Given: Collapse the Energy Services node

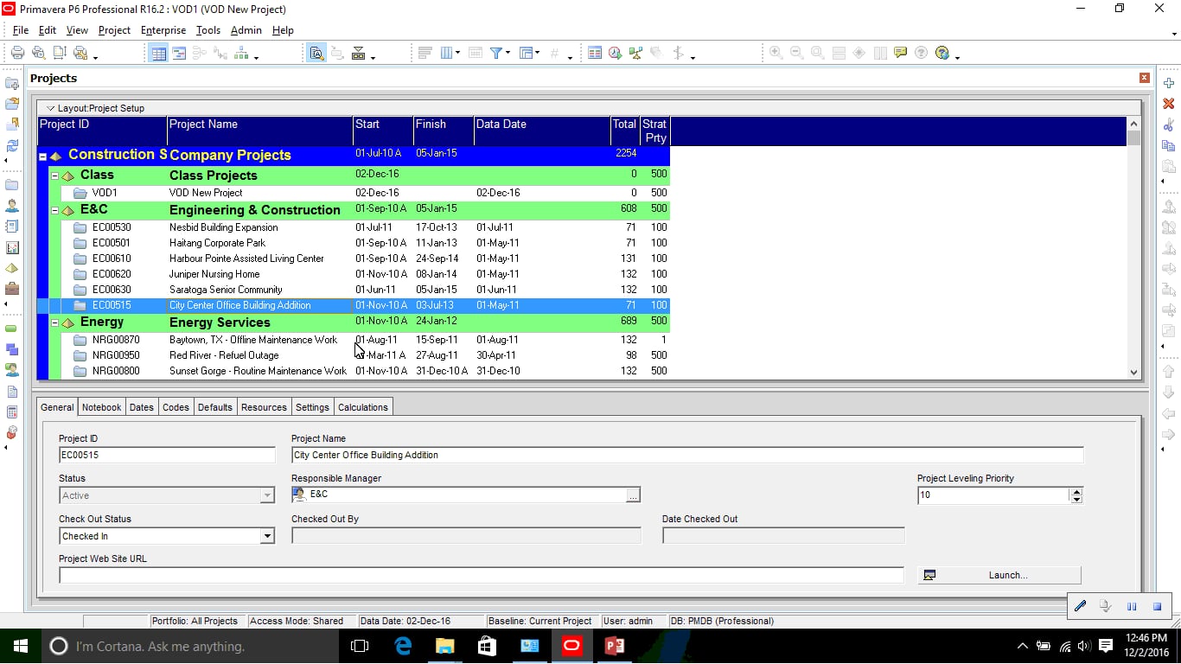Looking at the screenshot, I should (54, 322).
